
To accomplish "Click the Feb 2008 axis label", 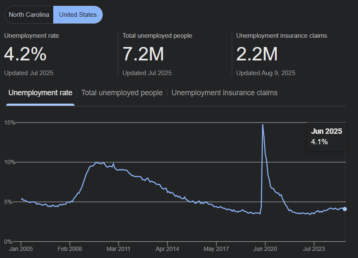I will tap(70, 248).
